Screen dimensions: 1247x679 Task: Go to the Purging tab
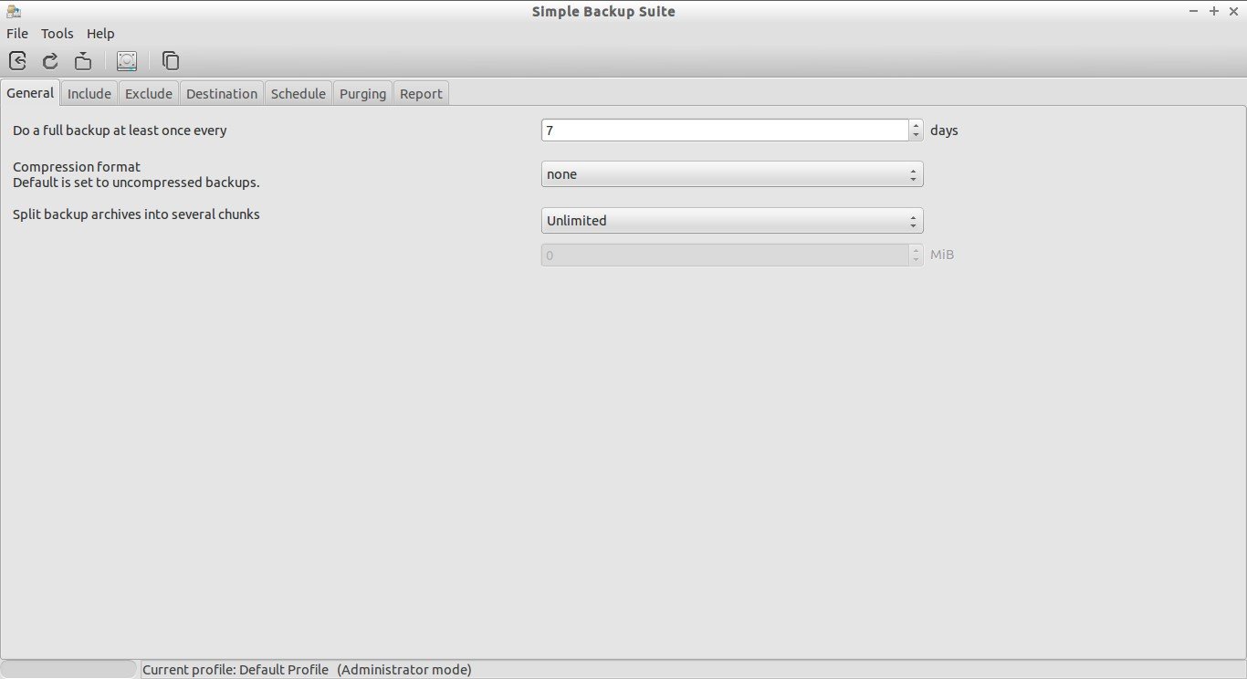tap(362, 94)
